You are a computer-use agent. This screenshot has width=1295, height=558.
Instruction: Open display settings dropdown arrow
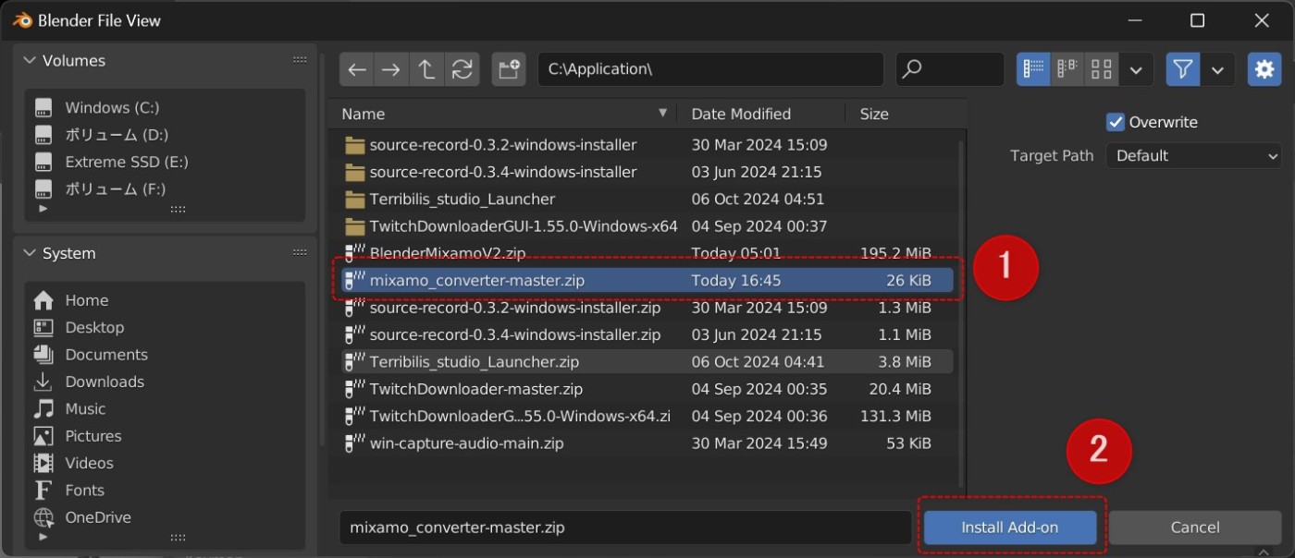tap(1136, 69)
